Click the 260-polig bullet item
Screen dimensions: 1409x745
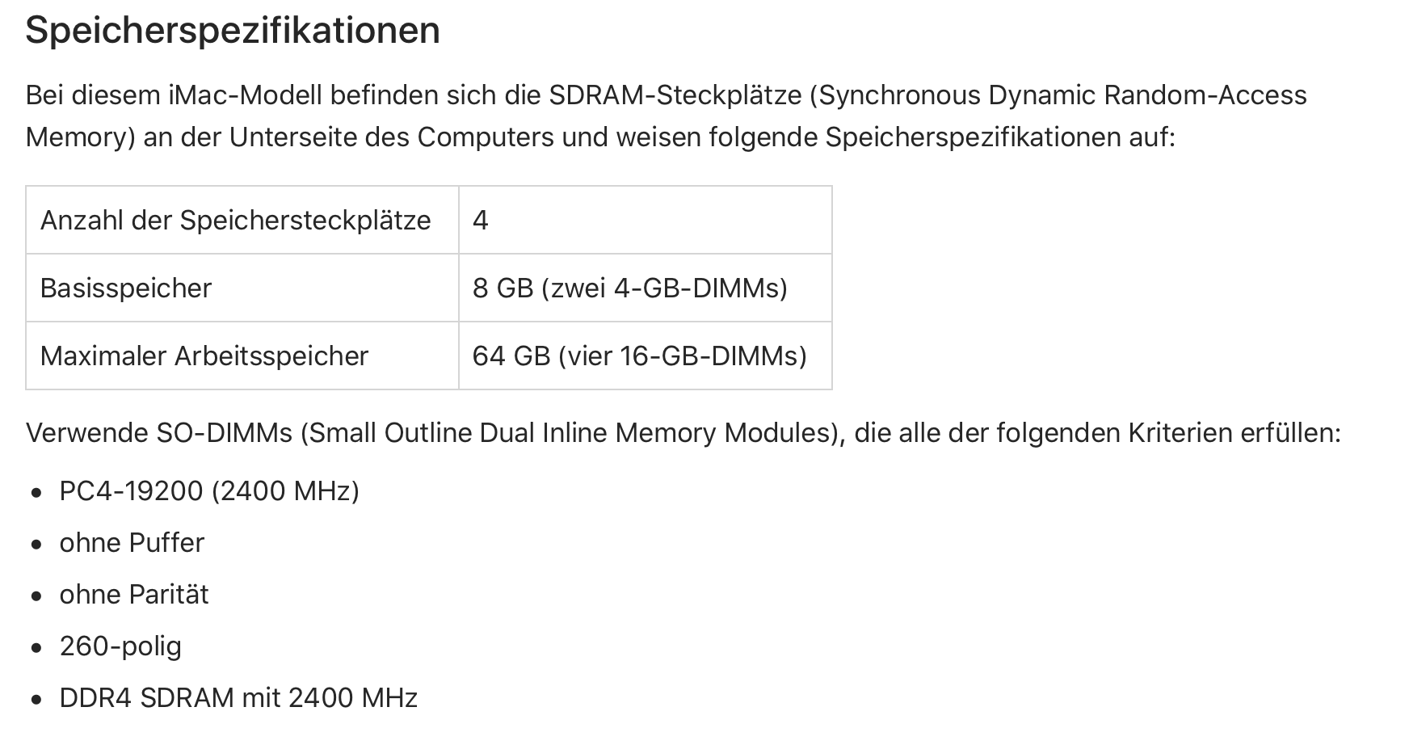pos(120,646)
